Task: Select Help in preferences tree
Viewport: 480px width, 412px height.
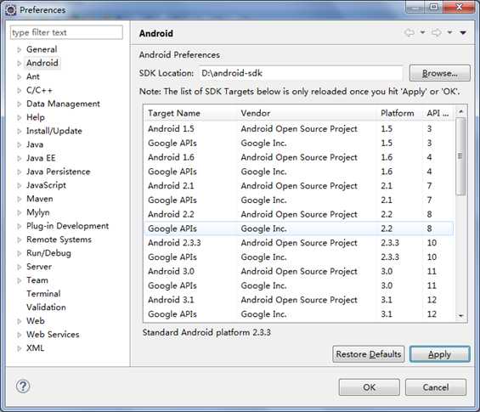Action: click(x=36, y=117)
